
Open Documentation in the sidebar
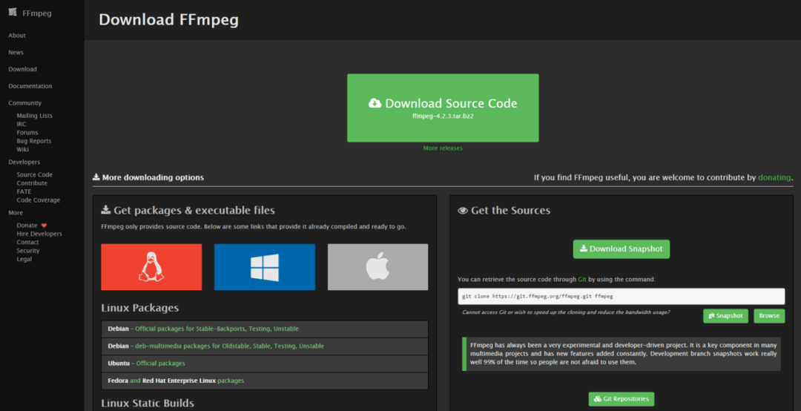click(30, 86)
